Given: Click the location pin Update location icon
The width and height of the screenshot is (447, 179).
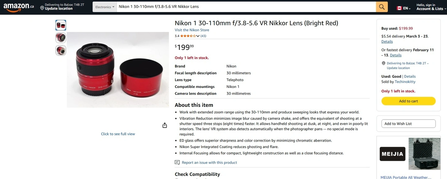Looking at the screenshot, I should pyautogui.click(x=42, y=8).
